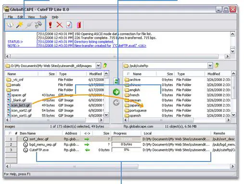
Task: Click the red X Delete icon
Action: [59, 25]
